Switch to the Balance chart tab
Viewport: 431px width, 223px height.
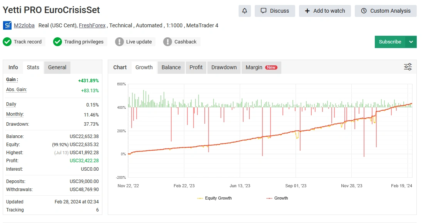click(171, 67)
